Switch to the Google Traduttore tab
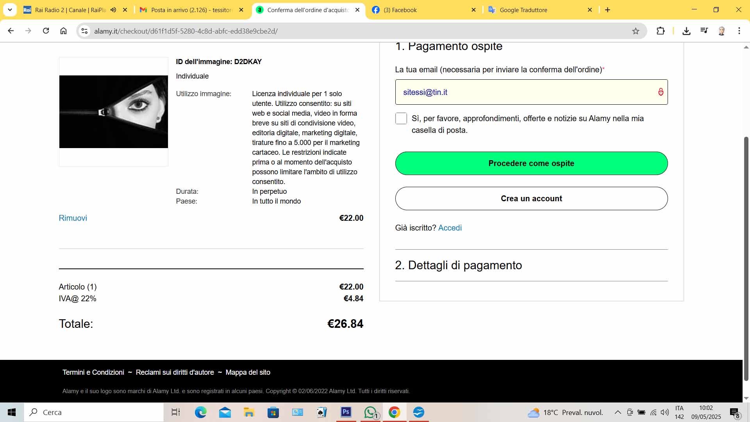The width and height of the screenshot is (750, 422). pyautogui.click(x=523, y=10)
